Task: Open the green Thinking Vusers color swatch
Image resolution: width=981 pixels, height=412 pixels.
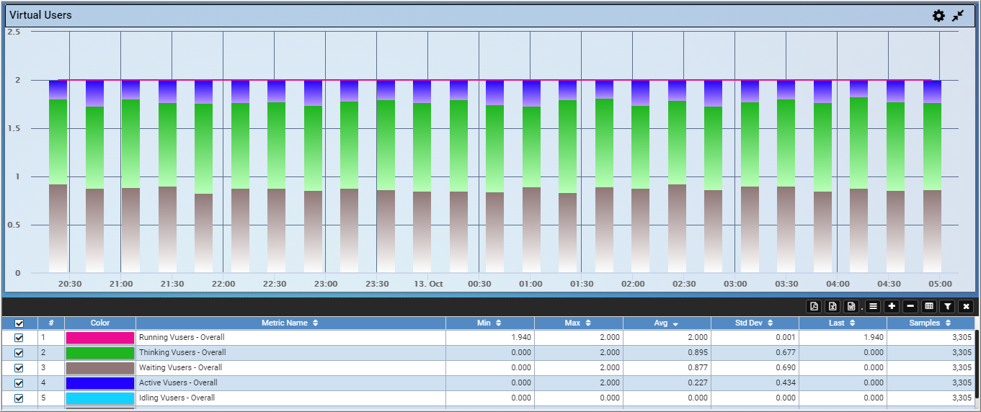Action: (x=100, y=352)
